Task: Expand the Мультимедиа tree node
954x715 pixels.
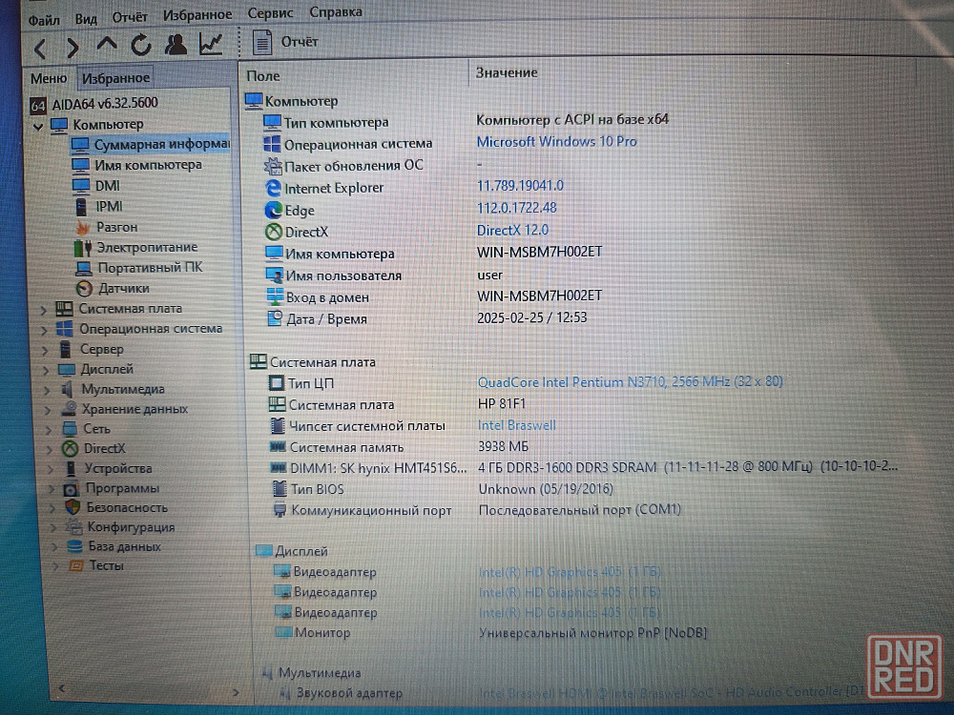Action: (x=48, y=390)
